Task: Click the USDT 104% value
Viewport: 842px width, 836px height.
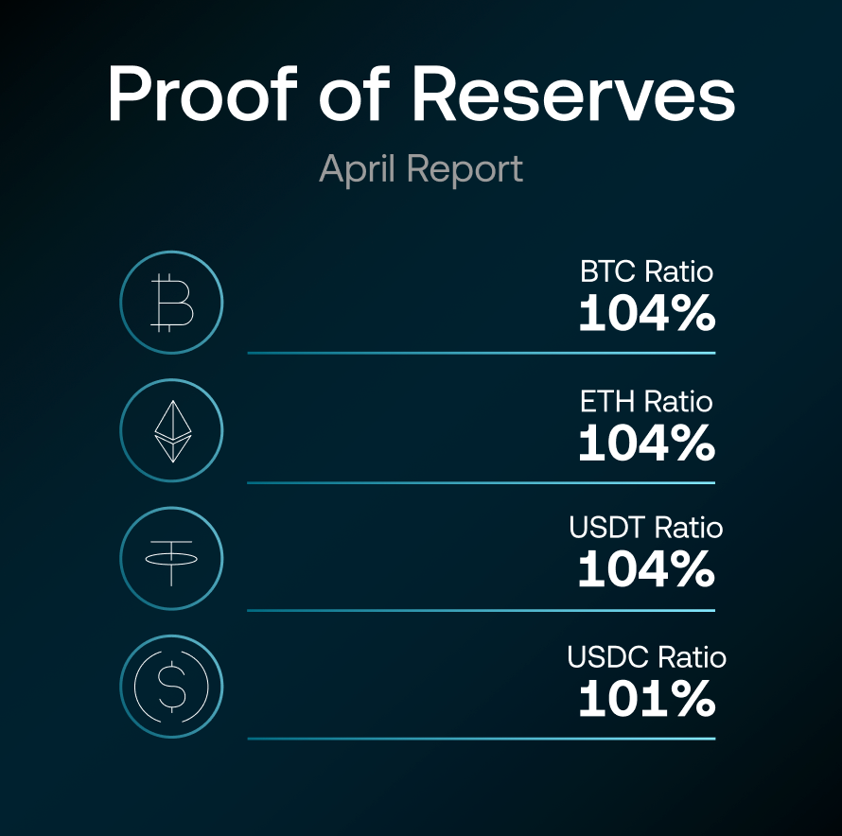Action: click(x=646, y=568)
